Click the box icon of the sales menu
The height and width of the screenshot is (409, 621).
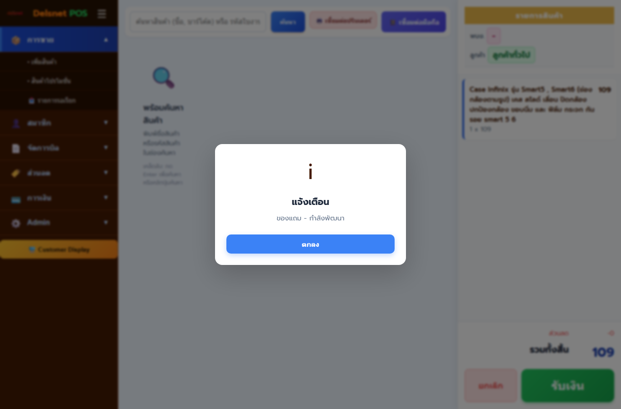point(16,40)
